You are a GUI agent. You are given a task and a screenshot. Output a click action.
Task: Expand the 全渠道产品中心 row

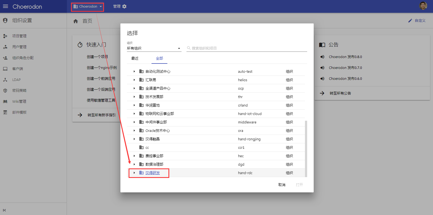(x=134, y=88)
